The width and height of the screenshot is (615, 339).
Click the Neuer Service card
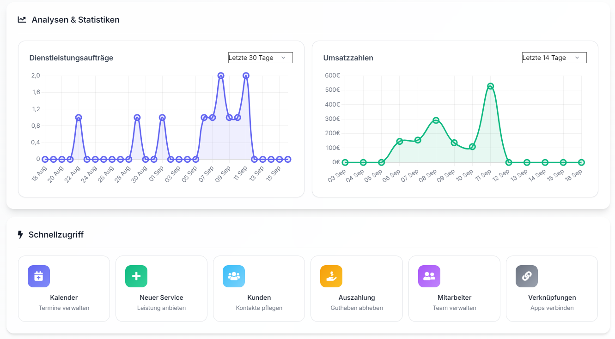[161, 288]
